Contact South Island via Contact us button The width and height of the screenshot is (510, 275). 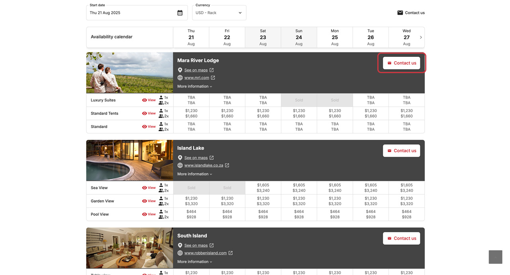click(402, 238)
